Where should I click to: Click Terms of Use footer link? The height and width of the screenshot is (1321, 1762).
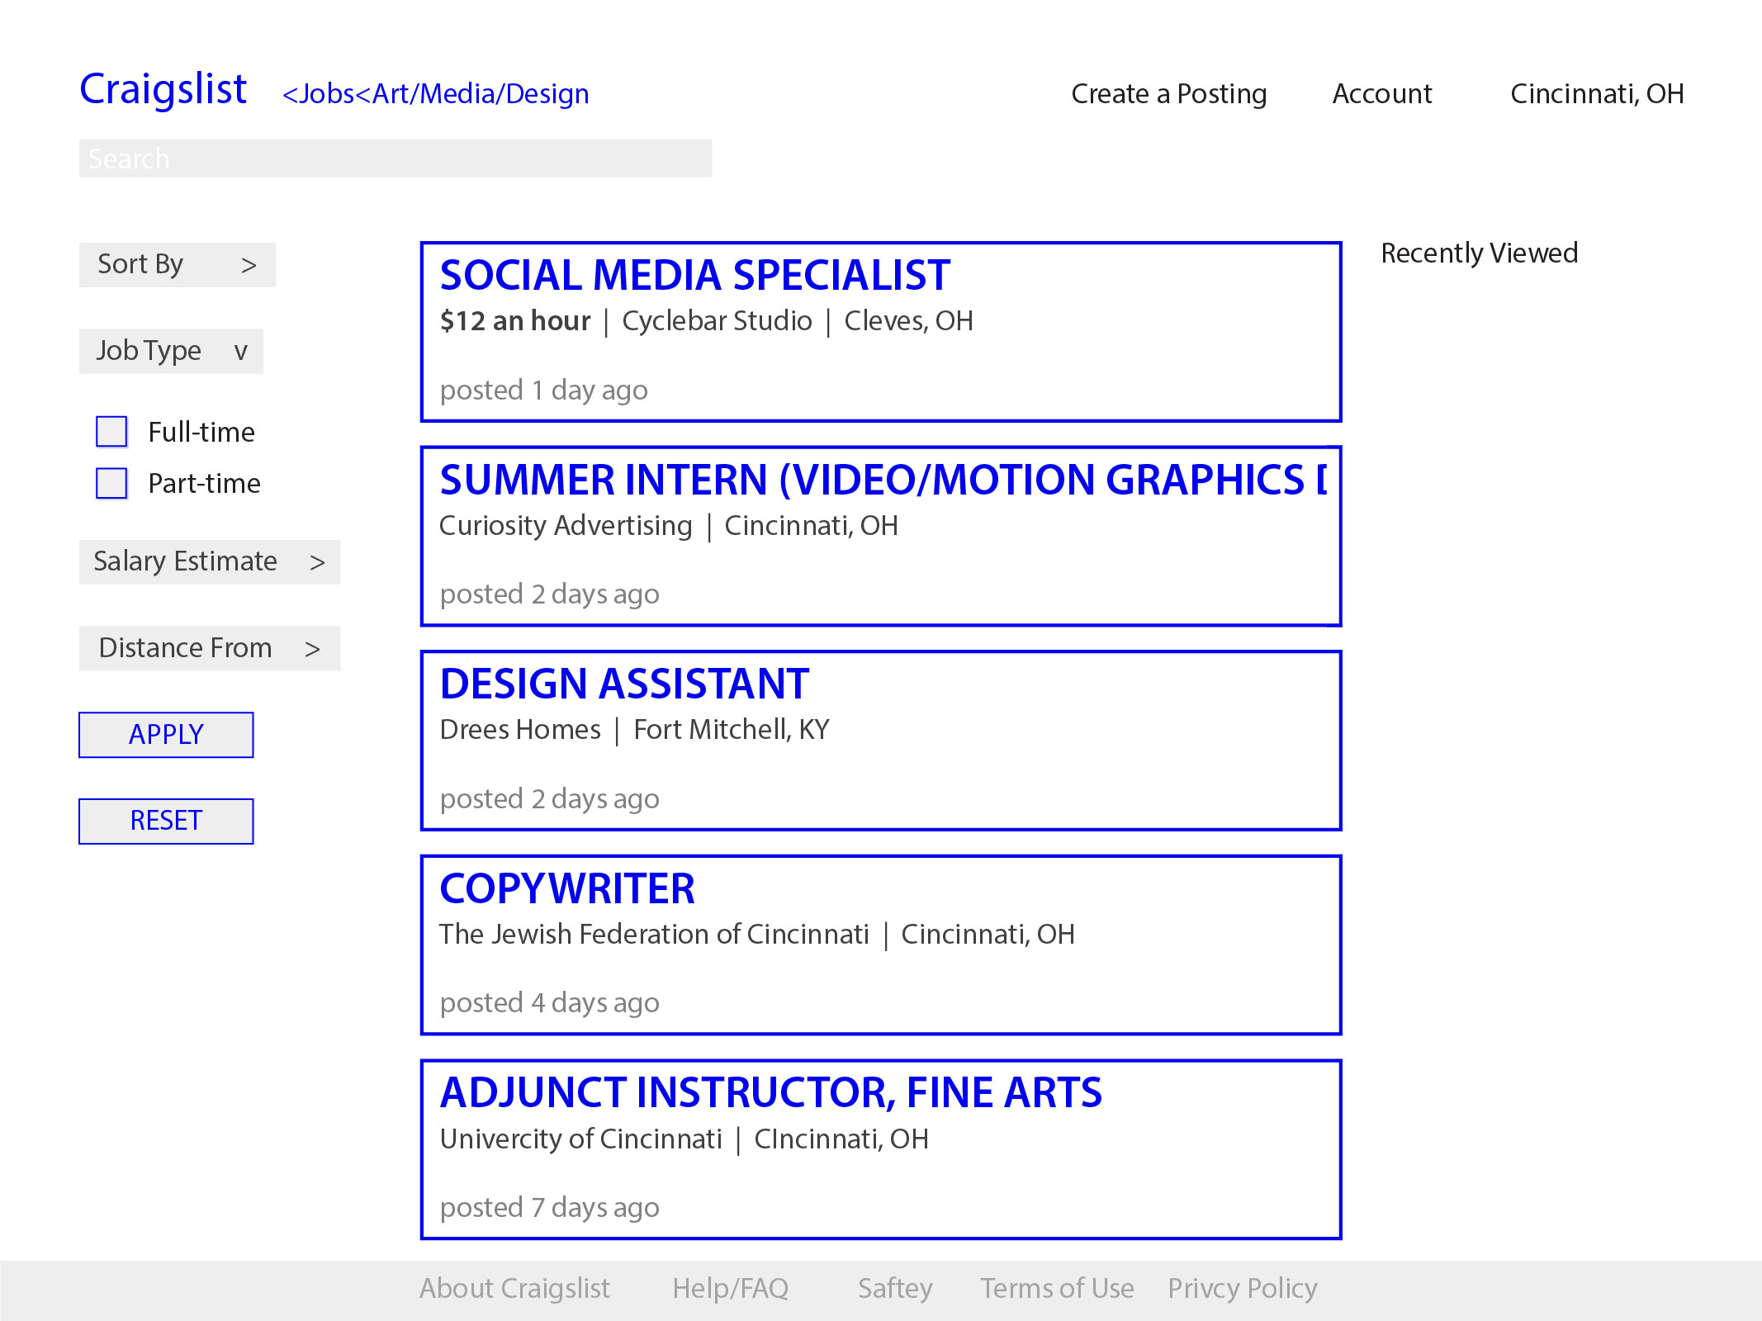[x=1056, y=1289]
